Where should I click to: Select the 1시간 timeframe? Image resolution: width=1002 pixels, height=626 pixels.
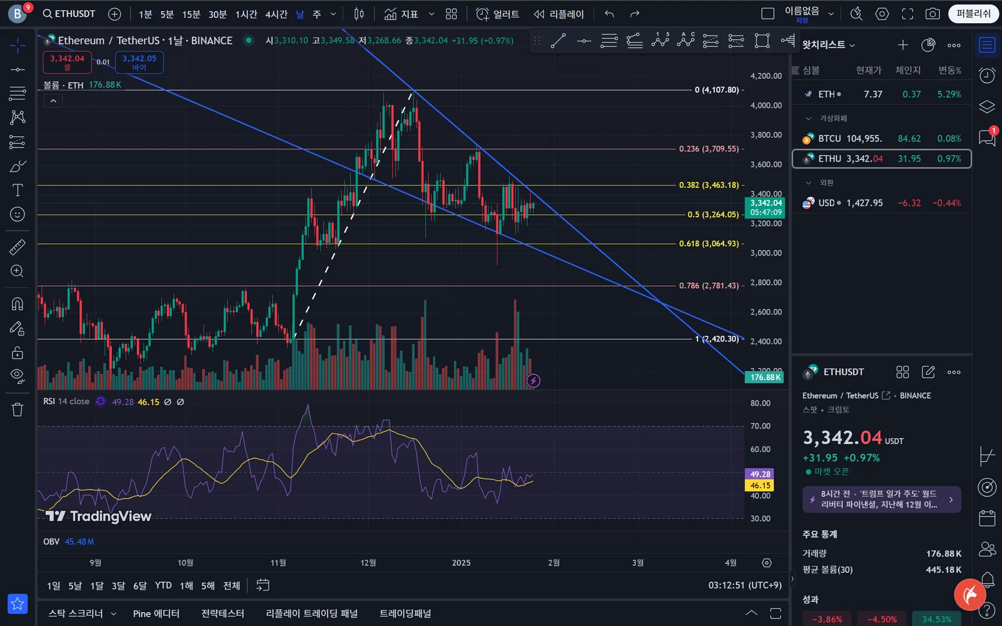point(246,14)
